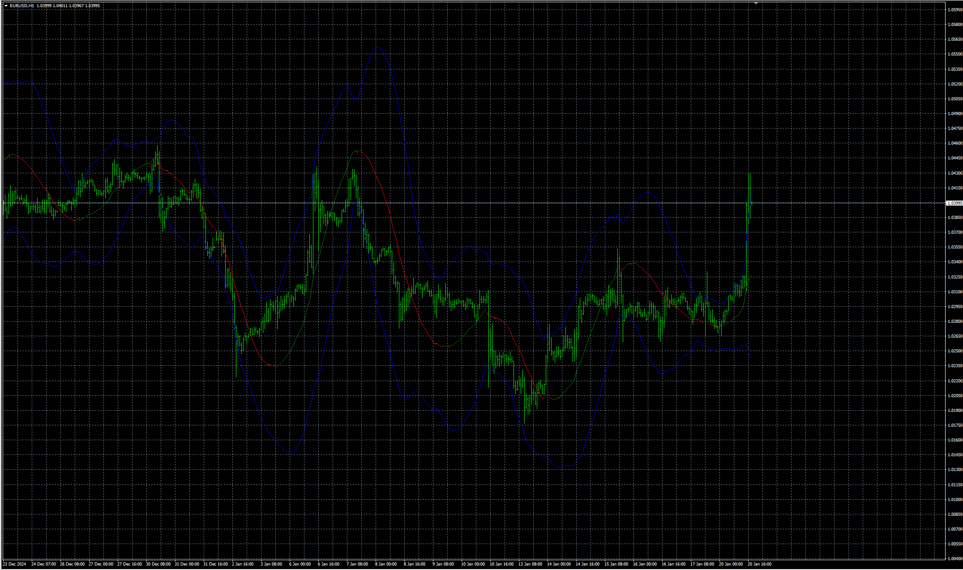Click the 31 Dec 00:00 time label

click(x=187, y=564)
